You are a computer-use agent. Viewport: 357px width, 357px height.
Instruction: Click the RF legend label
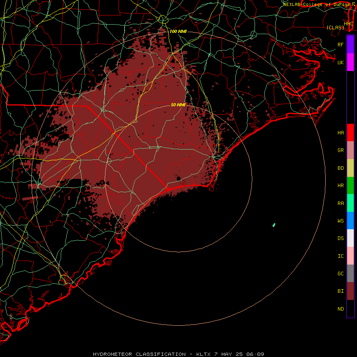click(x=340, y=44)
